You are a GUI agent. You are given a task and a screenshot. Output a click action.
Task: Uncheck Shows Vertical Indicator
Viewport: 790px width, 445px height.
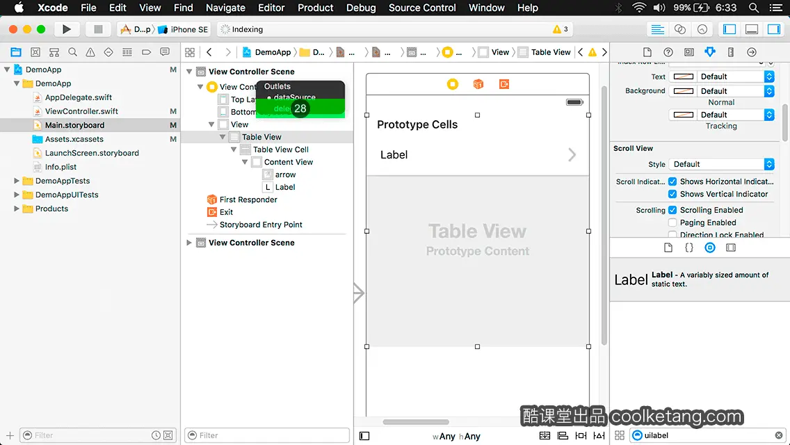[672, 194]
